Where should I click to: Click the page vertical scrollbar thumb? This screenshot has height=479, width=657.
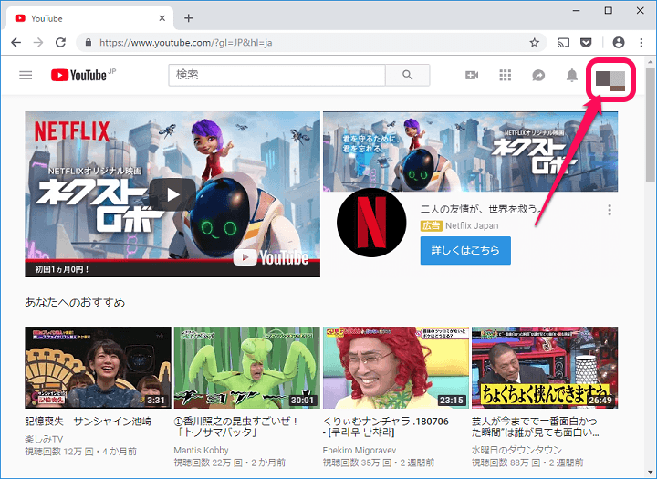(x=651, y=124)
